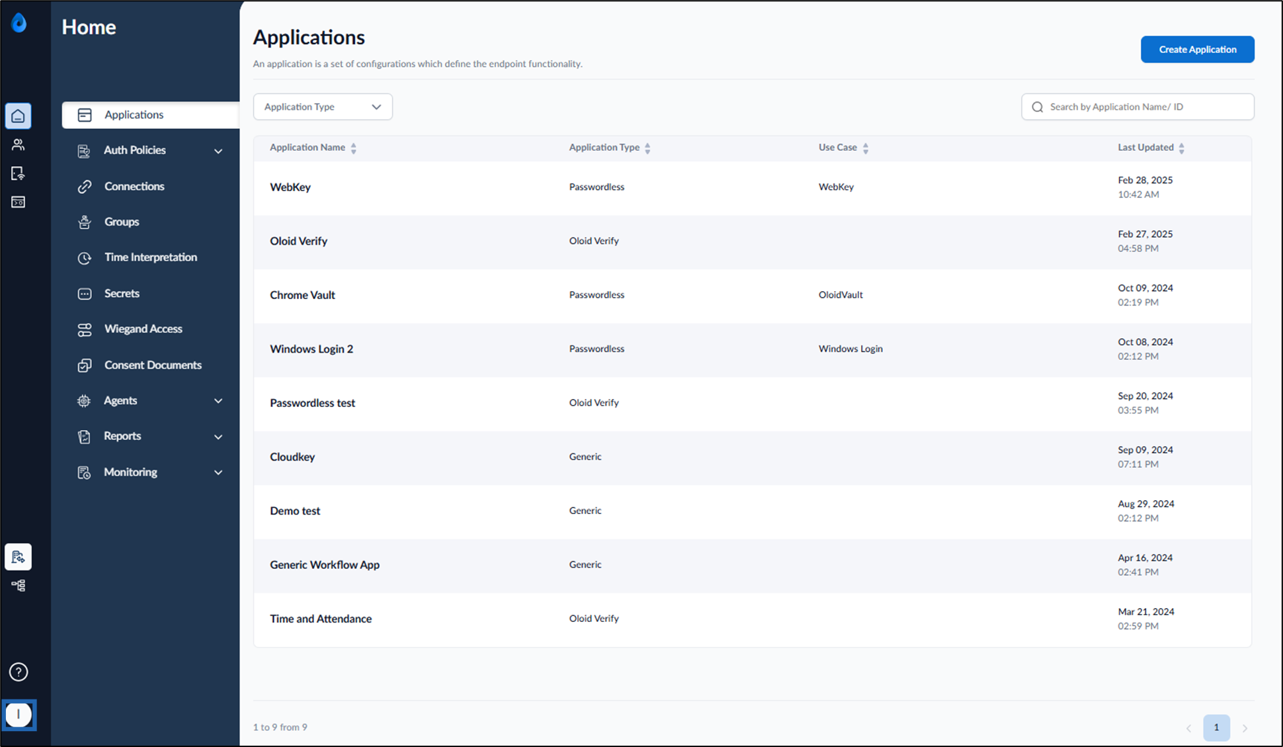Click the highlighted document settings rail icon
The width and height of the screenshot is (1283, 747).
point(18,556)
